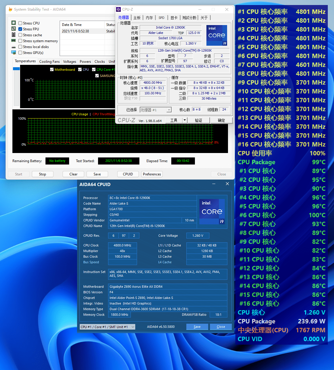Open the 主板 tab in CPU-Z

pyautogui.click(x=137, y=18)
